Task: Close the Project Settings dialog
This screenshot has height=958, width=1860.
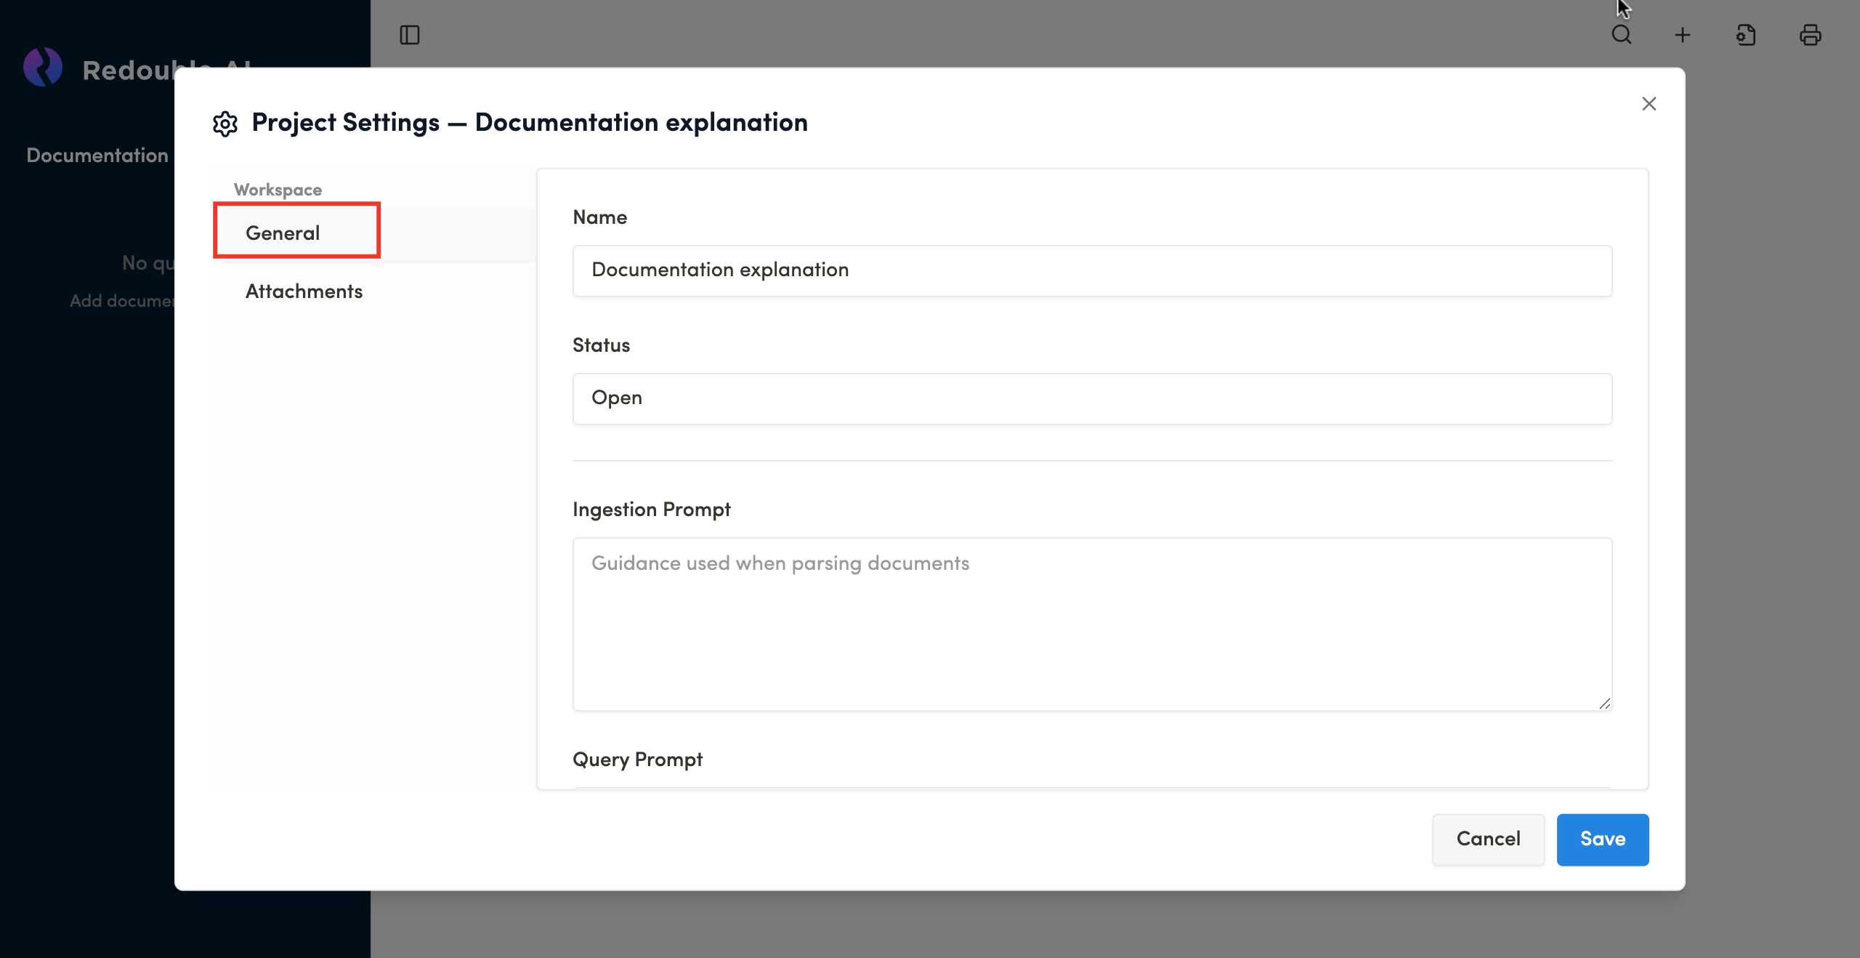Action: click(x=1649, y=104)
